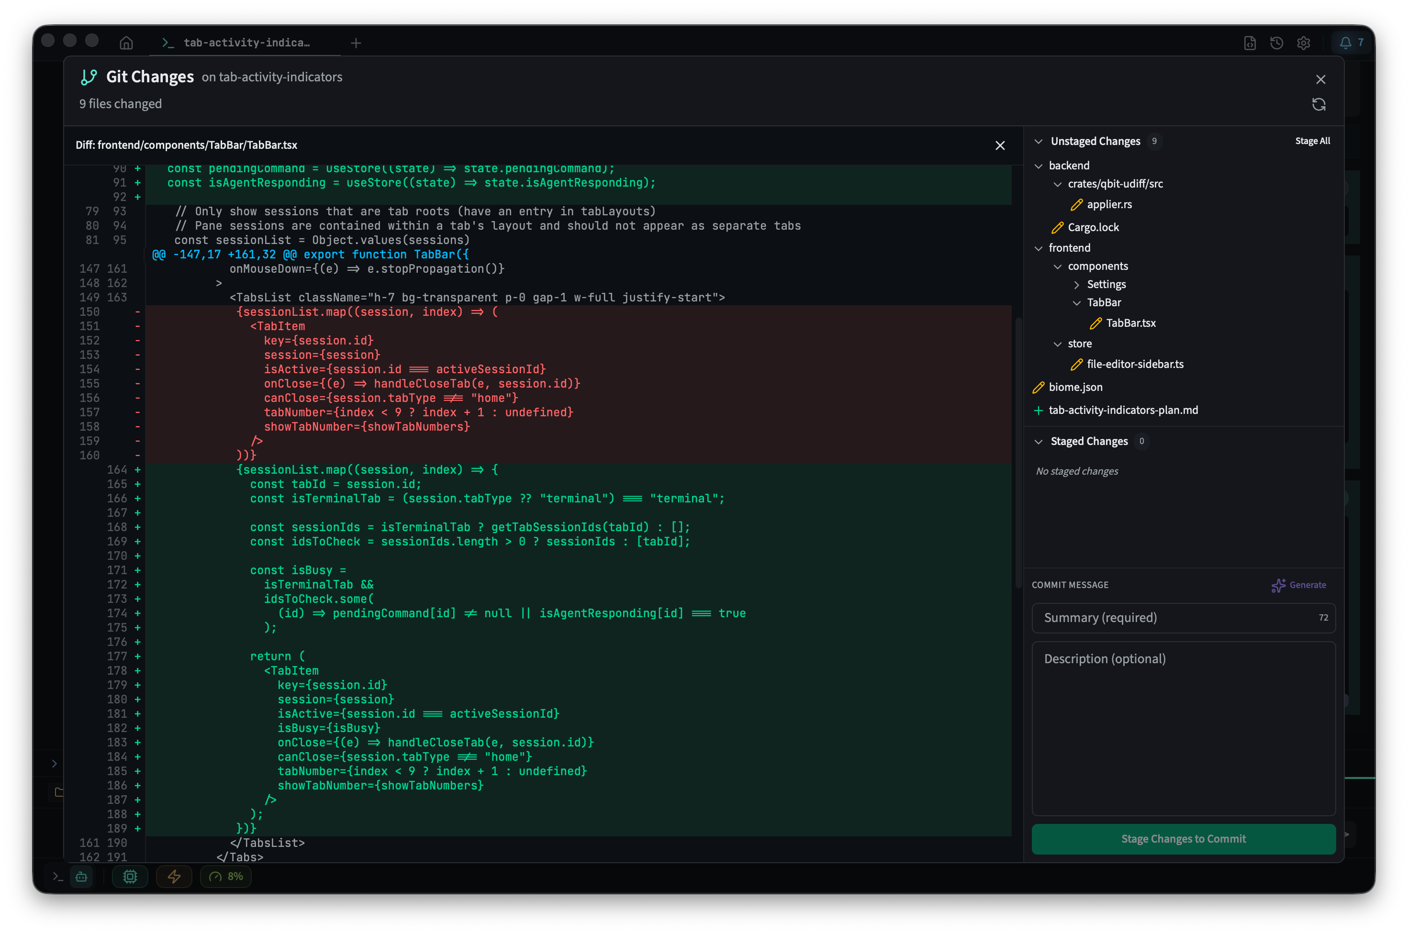Click the hunk header '@@ -147,17 +161,32 @@'
The width and height of the screenshot is (1408, 934).
pos(224,255)
